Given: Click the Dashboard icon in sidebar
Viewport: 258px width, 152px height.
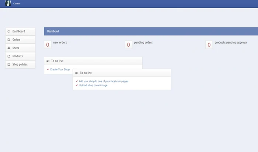Looking at the screenshot, I should pyautogui.click(x=9, y=31).
